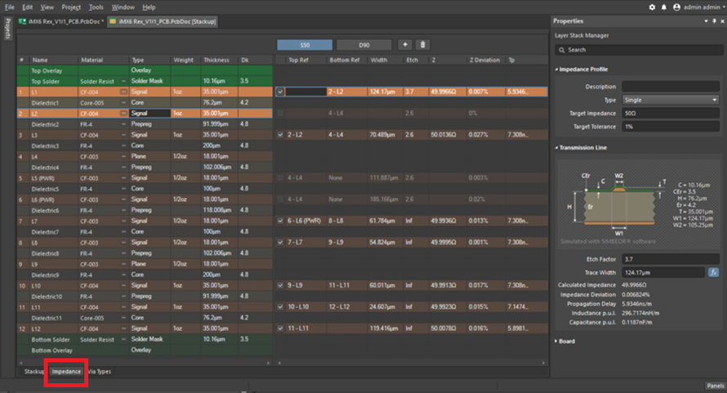Toggle the checkbox for L3 impedance row
Image resolution: width=727 pixels, height=393 pixels.
coord(280,134)
